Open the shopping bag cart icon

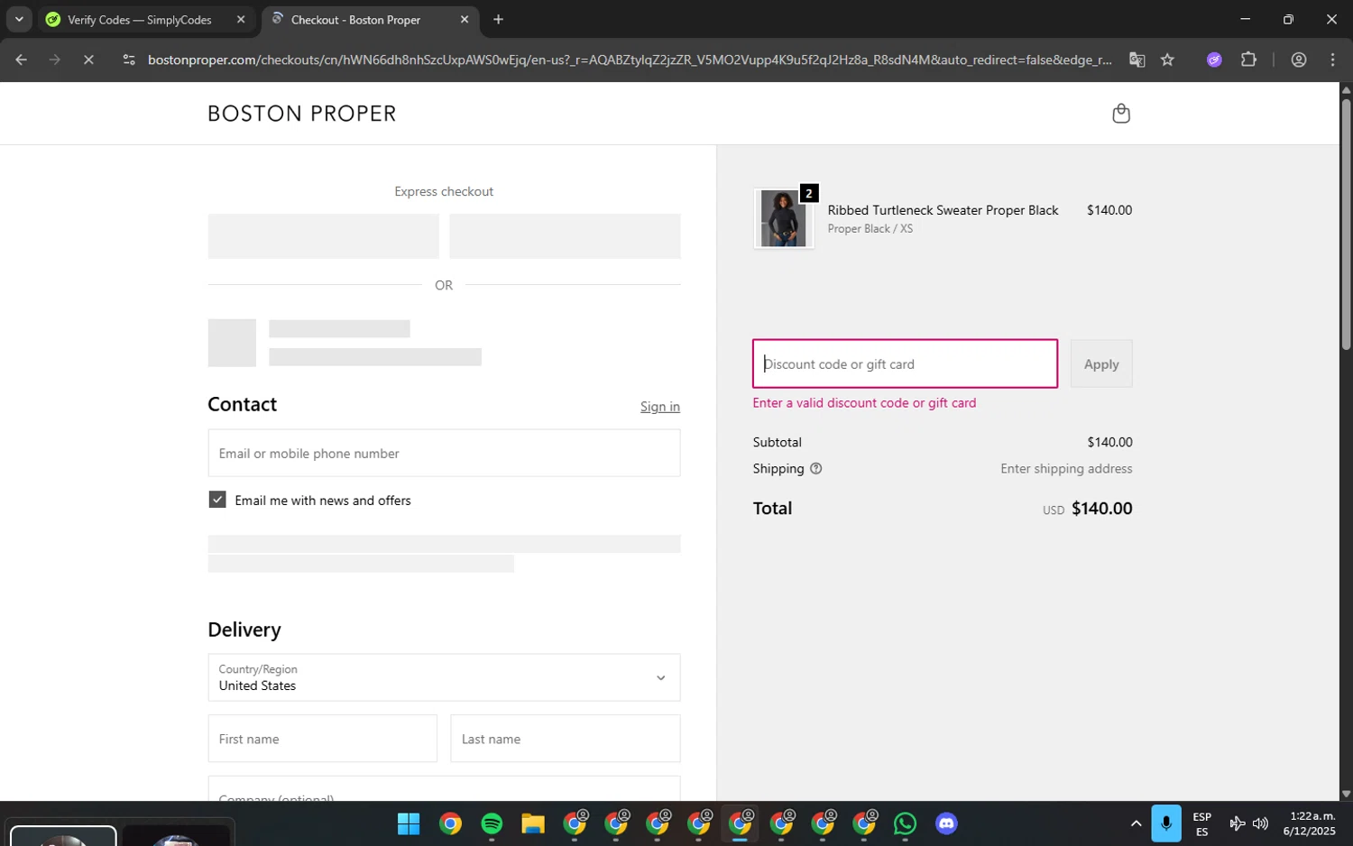(1121, 114)
